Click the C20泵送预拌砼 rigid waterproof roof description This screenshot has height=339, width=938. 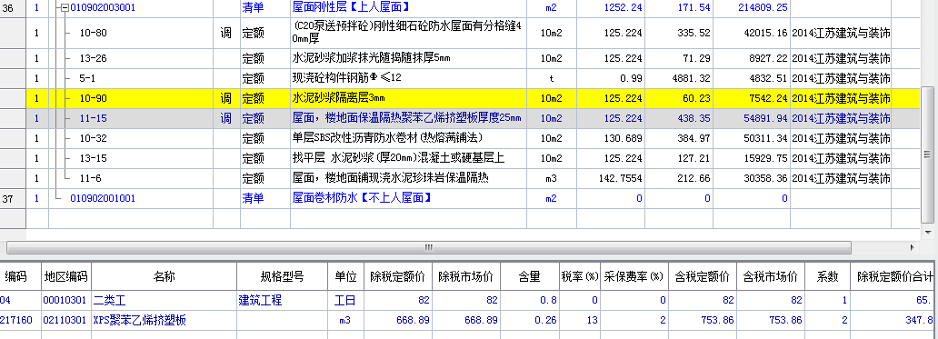[x=409, y=34]
